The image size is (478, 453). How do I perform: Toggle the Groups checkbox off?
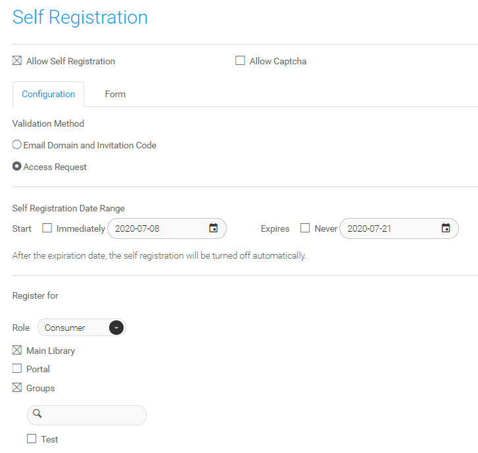17,387
